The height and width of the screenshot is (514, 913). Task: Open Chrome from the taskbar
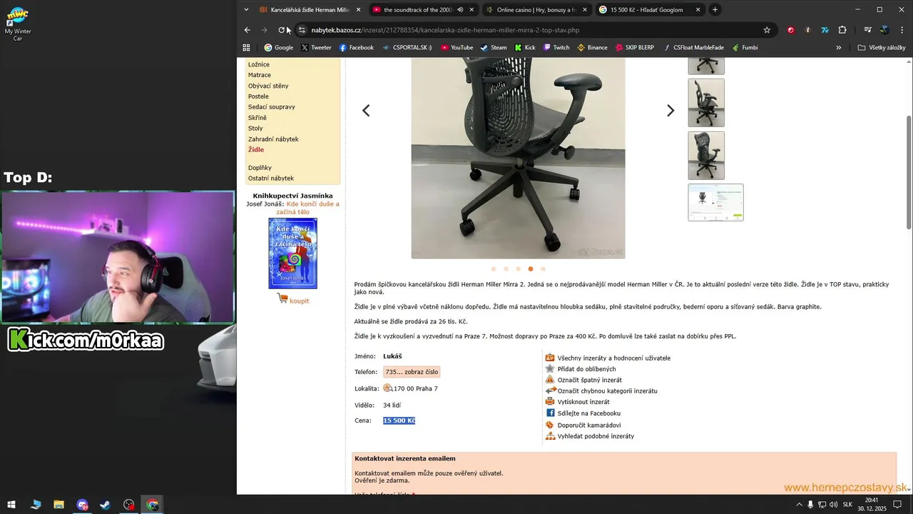153,505
